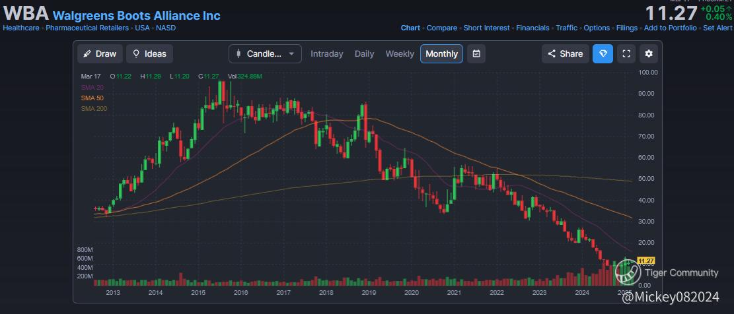Open the Financials link

click(532, 28)
